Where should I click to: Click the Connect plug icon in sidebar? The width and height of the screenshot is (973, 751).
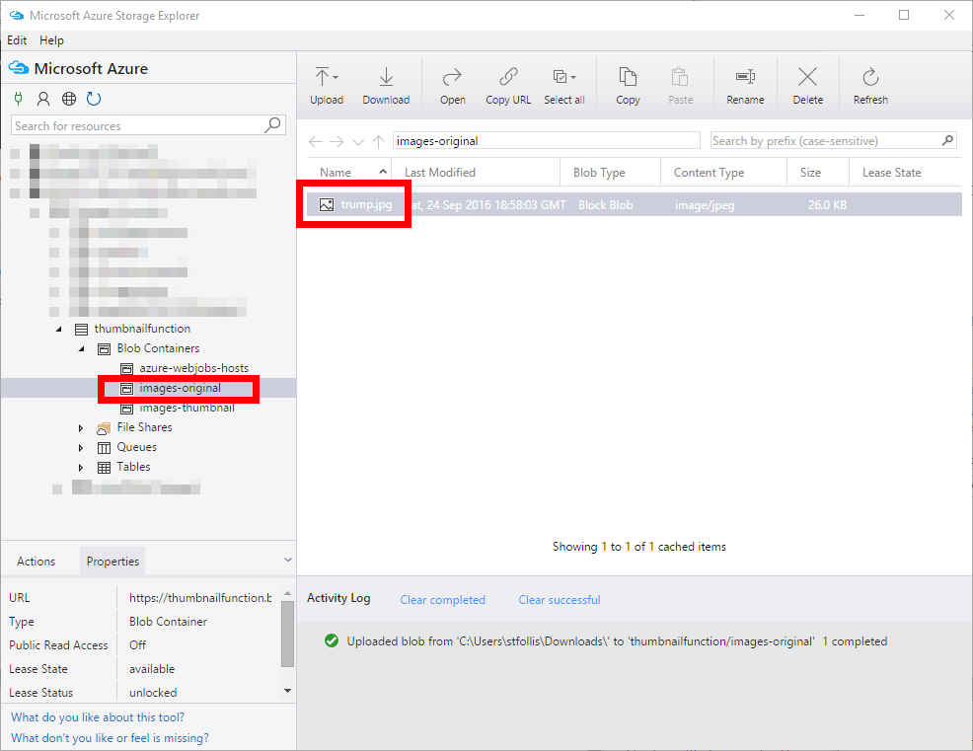[19, 99]
